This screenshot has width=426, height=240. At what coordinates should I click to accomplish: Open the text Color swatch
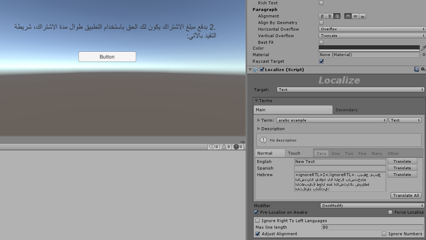pyautogui.click(x=369, y=48)
